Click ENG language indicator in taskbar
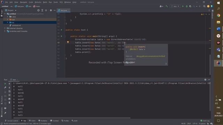 coord(218,108)
